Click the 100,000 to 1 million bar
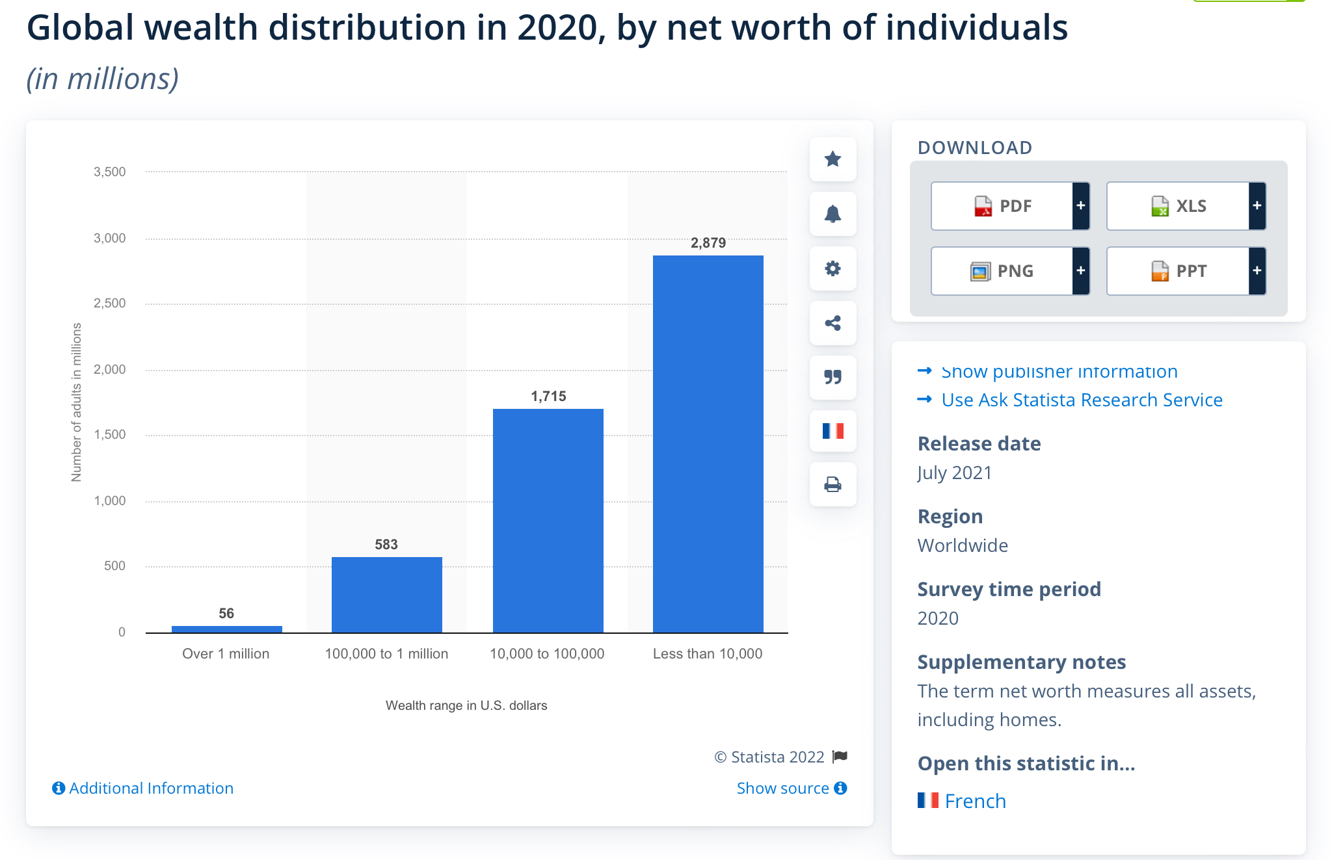This screenshot has width=1332, height=860. pos(387,595)
